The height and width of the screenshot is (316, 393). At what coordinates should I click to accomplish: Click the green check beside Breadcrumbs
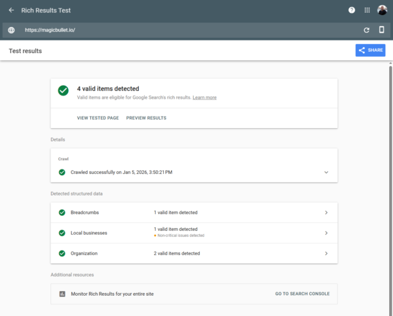pos(62,213)
